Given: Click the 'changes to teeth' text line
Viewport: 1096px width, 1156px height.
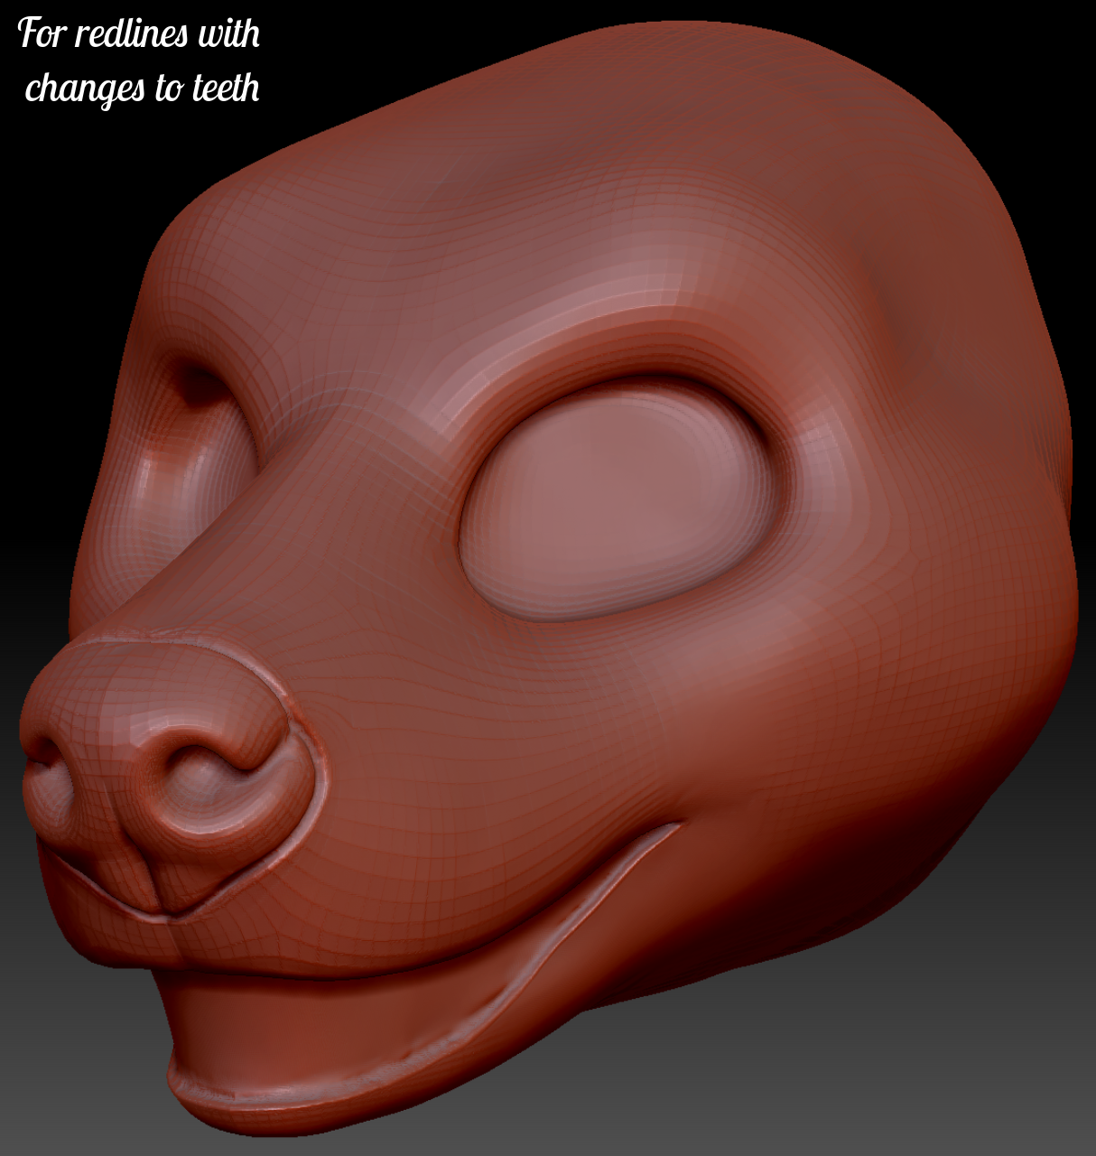Looking at the screenshot, I should coord(143,89).
